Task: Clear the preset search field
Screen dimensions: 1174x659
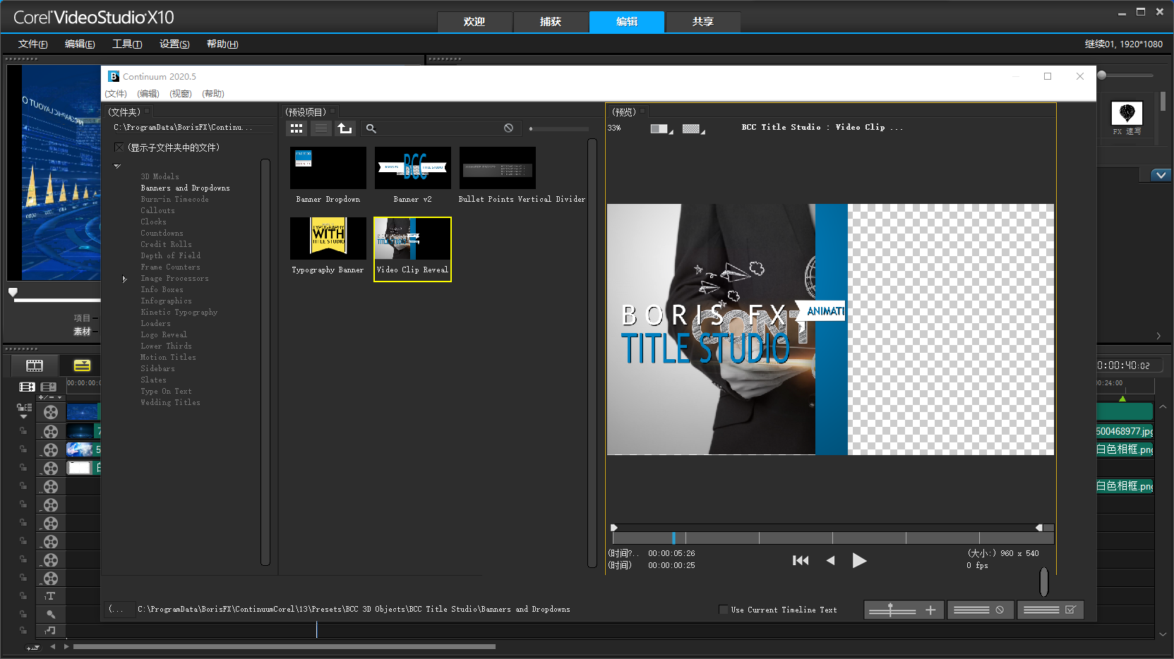Action: click(x=508, y=128)
